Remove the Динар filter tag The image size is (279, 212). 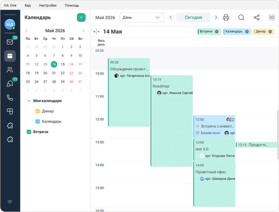[270, 32]
